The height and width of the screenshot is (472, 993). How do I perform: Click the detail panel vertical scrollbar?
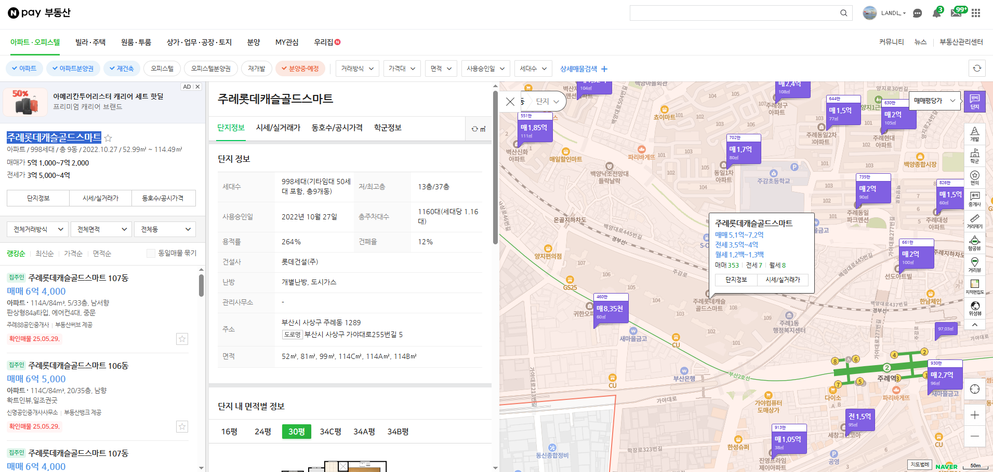tap(495, 168)
